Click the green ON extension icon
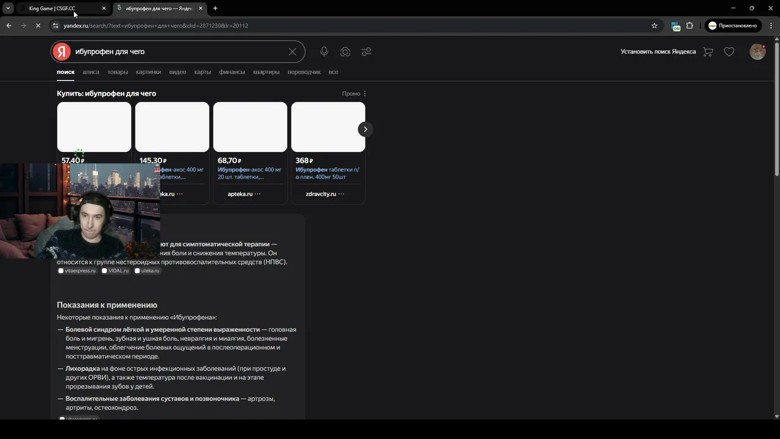The image size is (780, 439). pyautogui.click(x=676, y=26)
